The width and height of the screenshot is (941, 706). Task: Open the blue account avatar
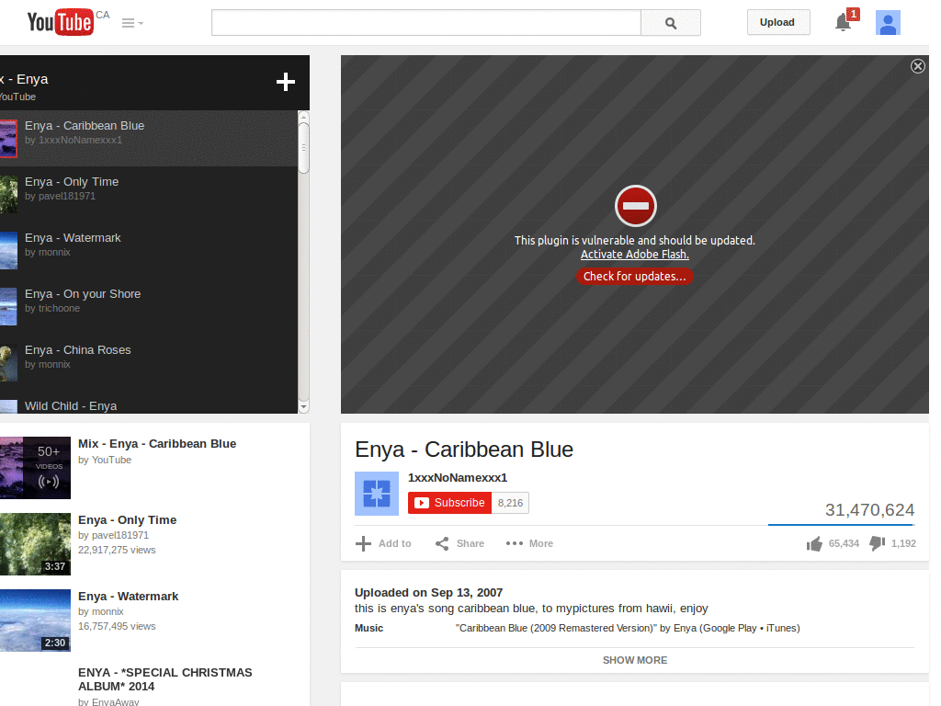pyautogui.click(x=888, y=23)
